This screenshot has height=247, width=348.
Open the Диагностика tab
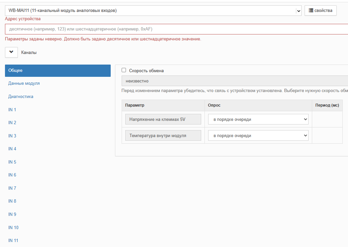click(x=21, y=97)
